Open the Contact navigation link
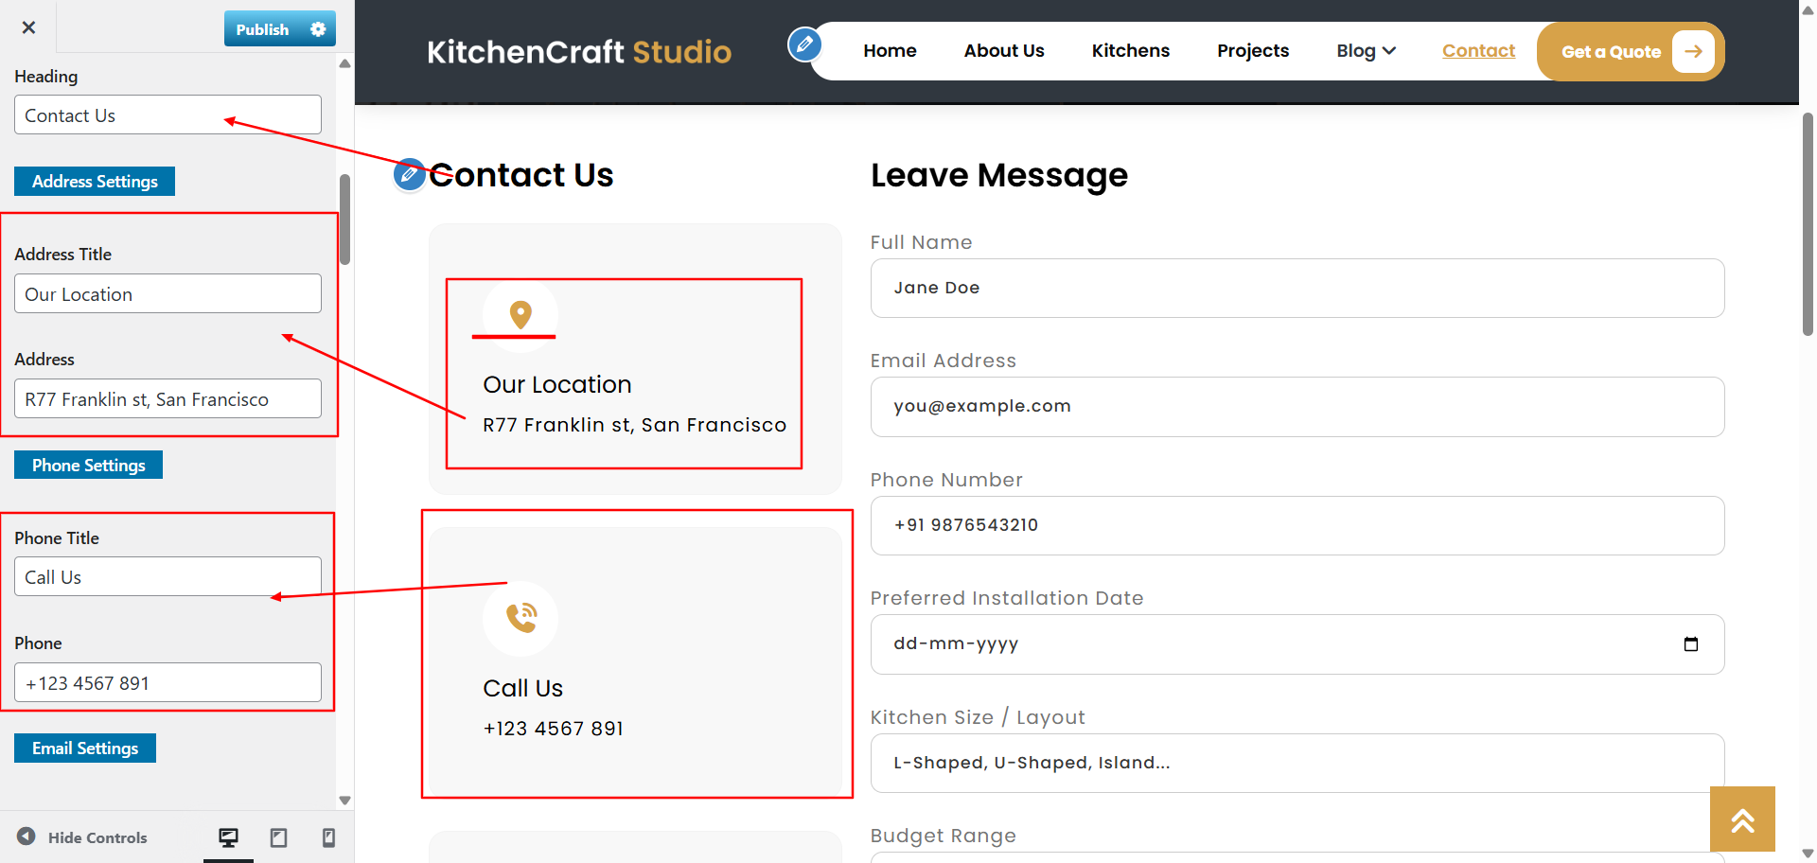Viewport: 1817px width, 863px height. (1478, 51)
